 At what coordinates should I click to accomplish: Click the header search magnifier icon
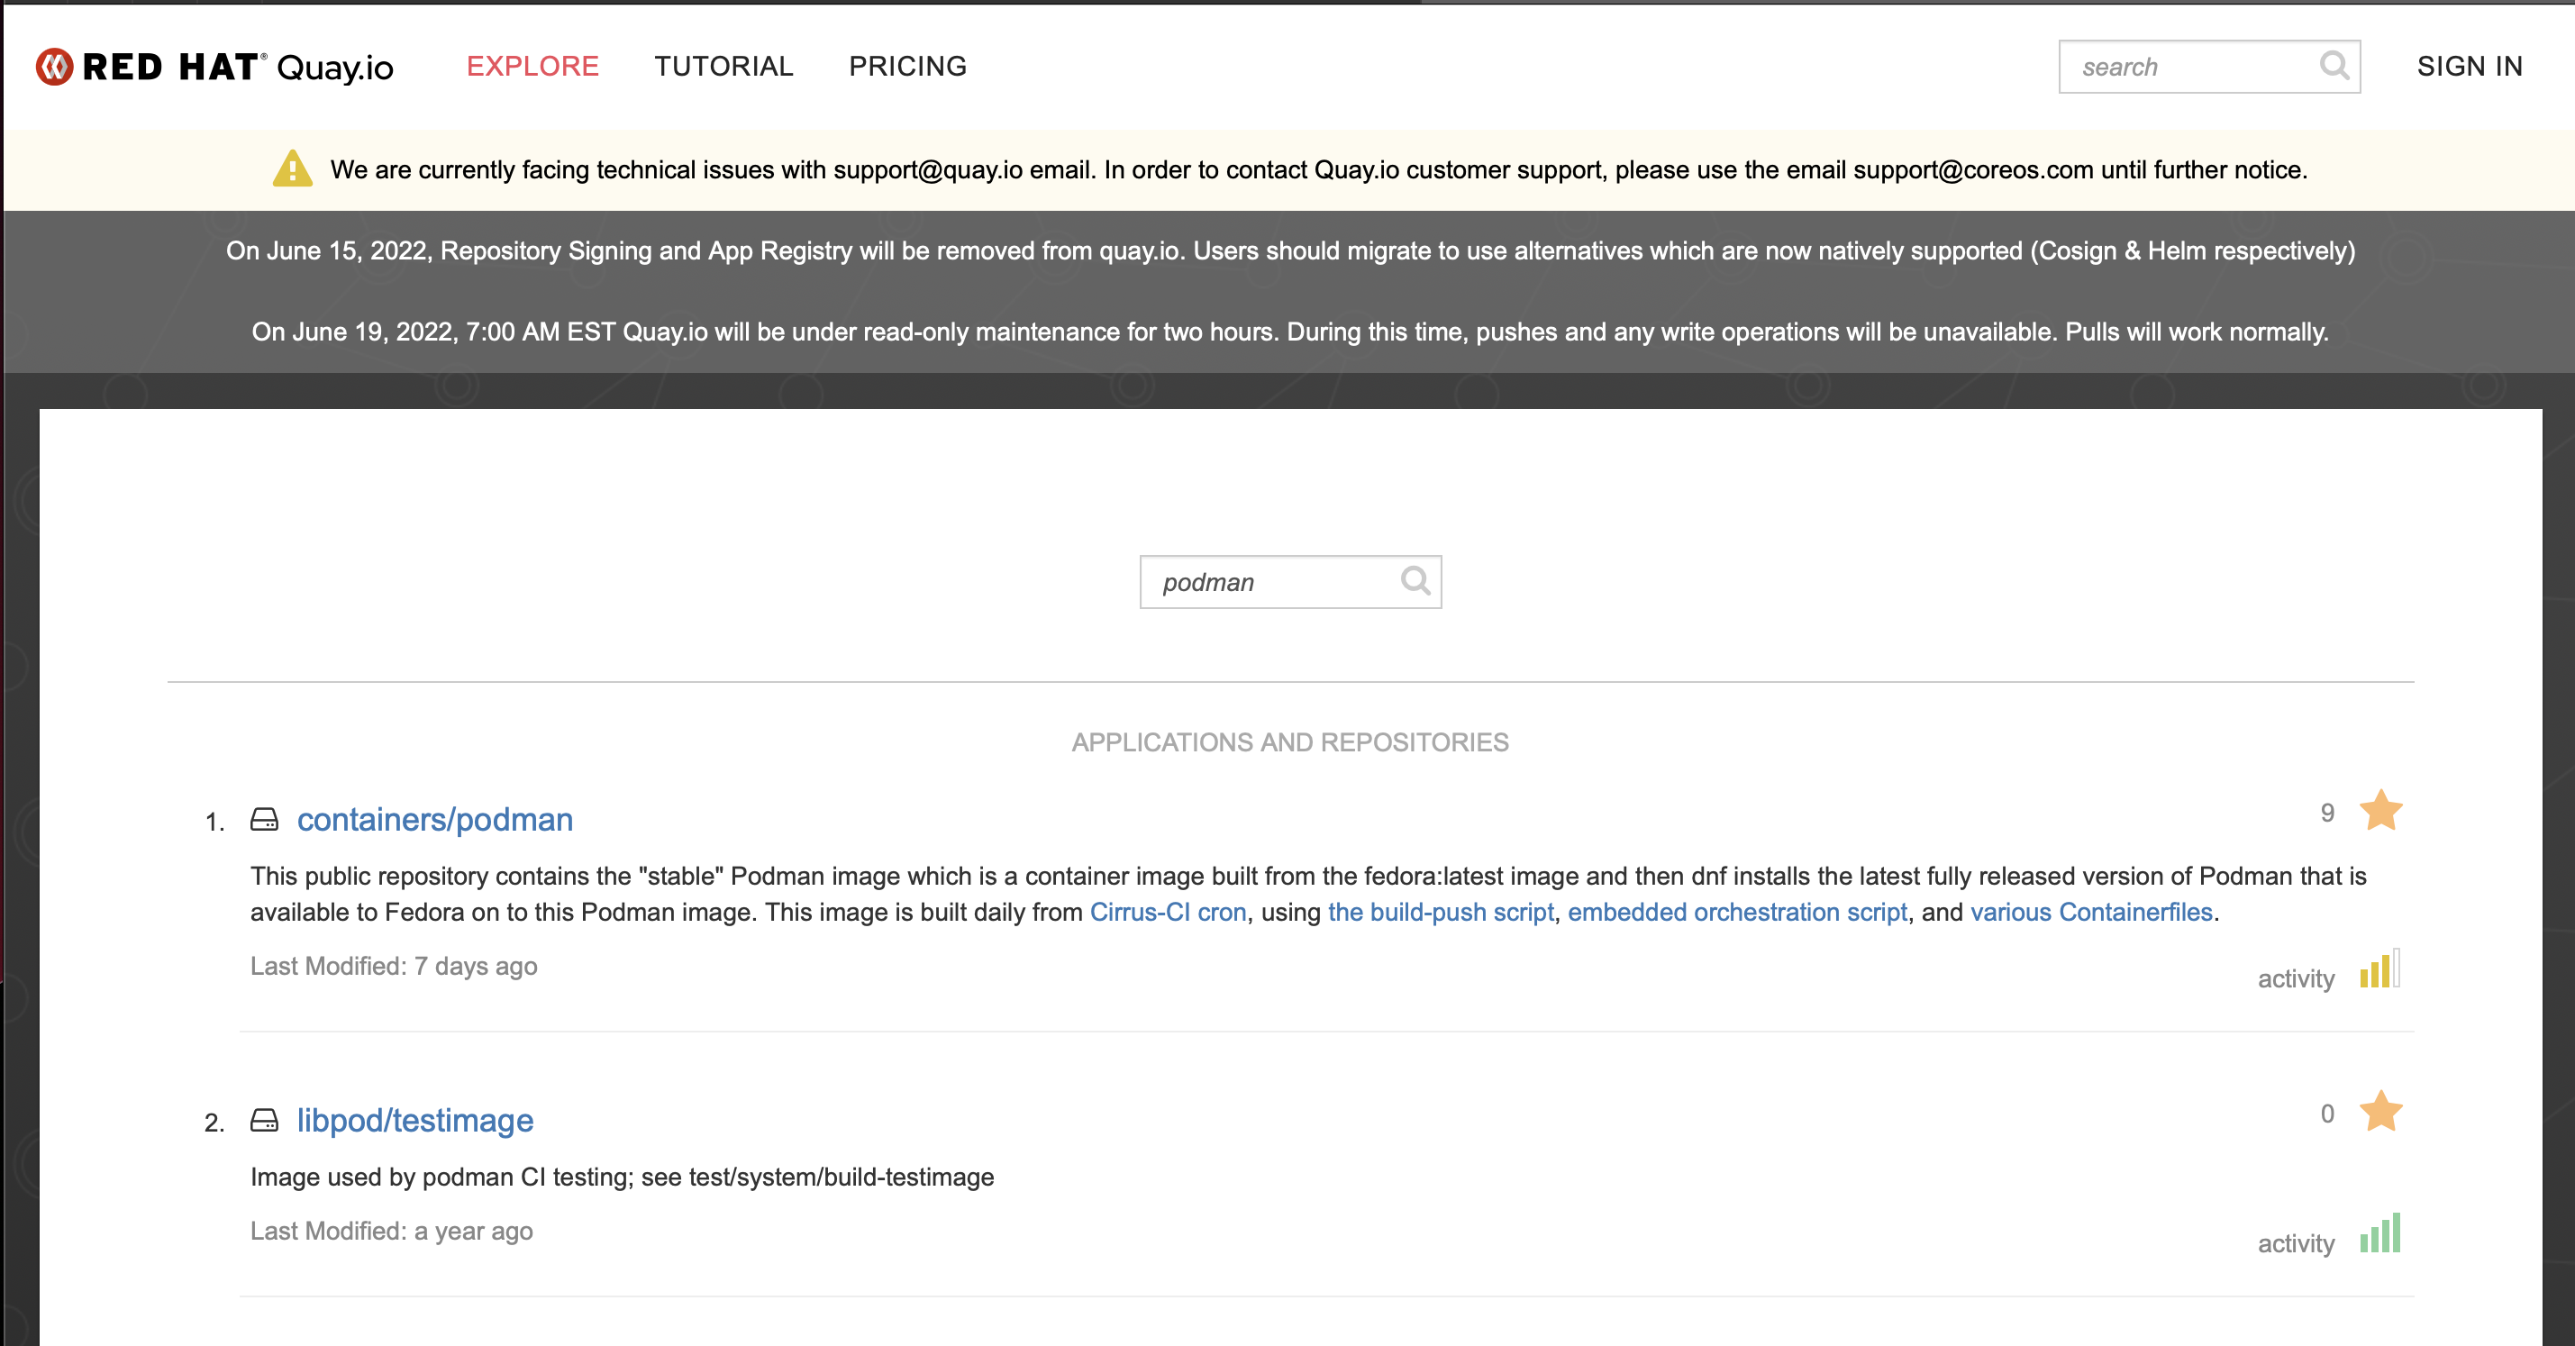point(2334,66)
